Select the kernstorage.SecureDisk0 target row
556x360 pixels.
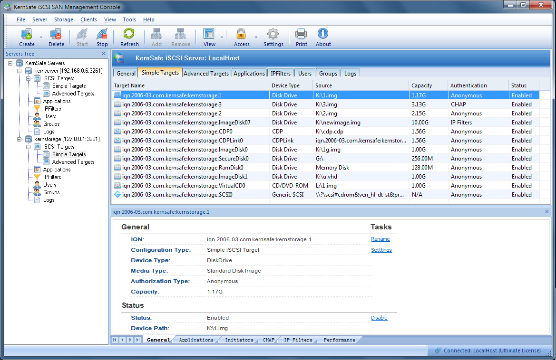(326, 158)
